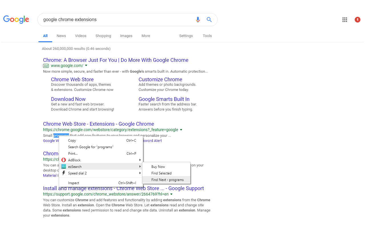Click the ezSearch icon in context menu

point(64,166)
